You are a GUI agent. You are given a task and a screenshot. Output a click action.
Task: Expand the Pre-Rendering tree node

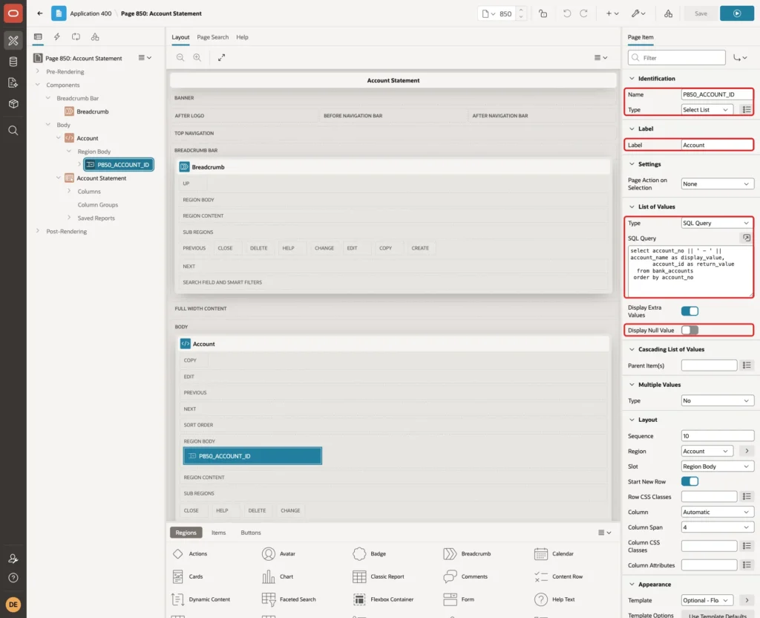point(38,71)
